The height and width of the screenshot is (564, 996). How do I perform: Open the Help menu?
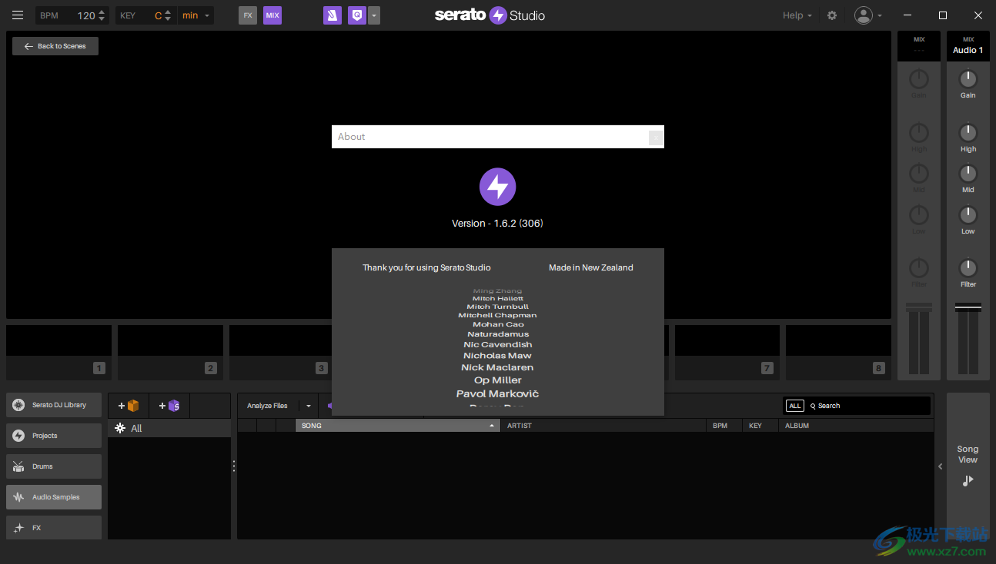pyautogui.click(x=797, y=15)
